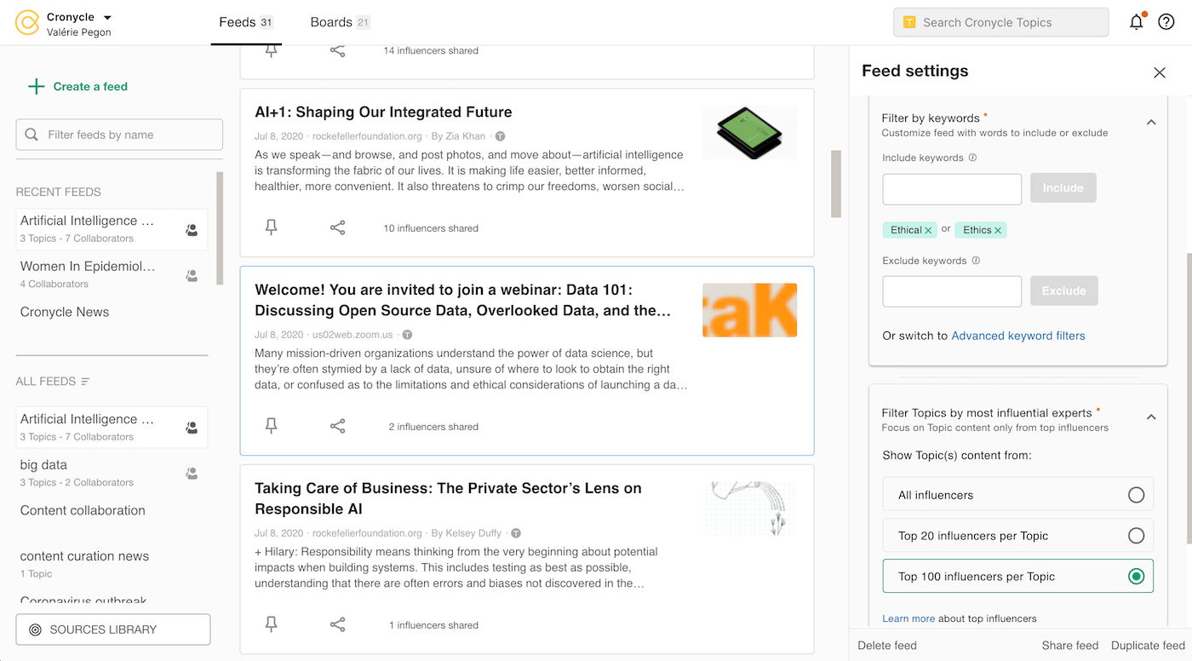Remove the Ethics keyword tag
This screenshot has height=661, width=1192.
(x=999, y=230)
